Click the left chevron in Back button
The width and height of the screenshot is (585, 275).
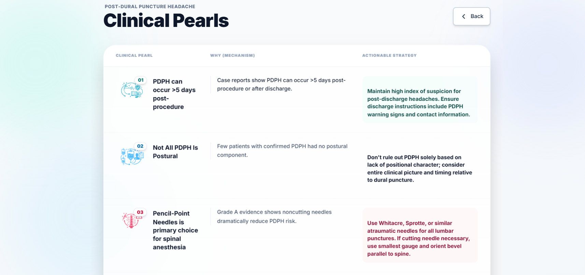[x=463, y=16]
